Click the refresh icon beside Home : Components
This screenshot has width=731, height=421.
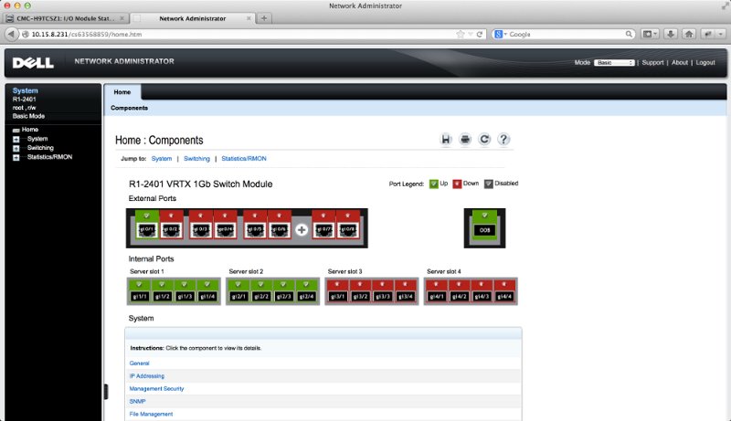(x=484, y=139)
